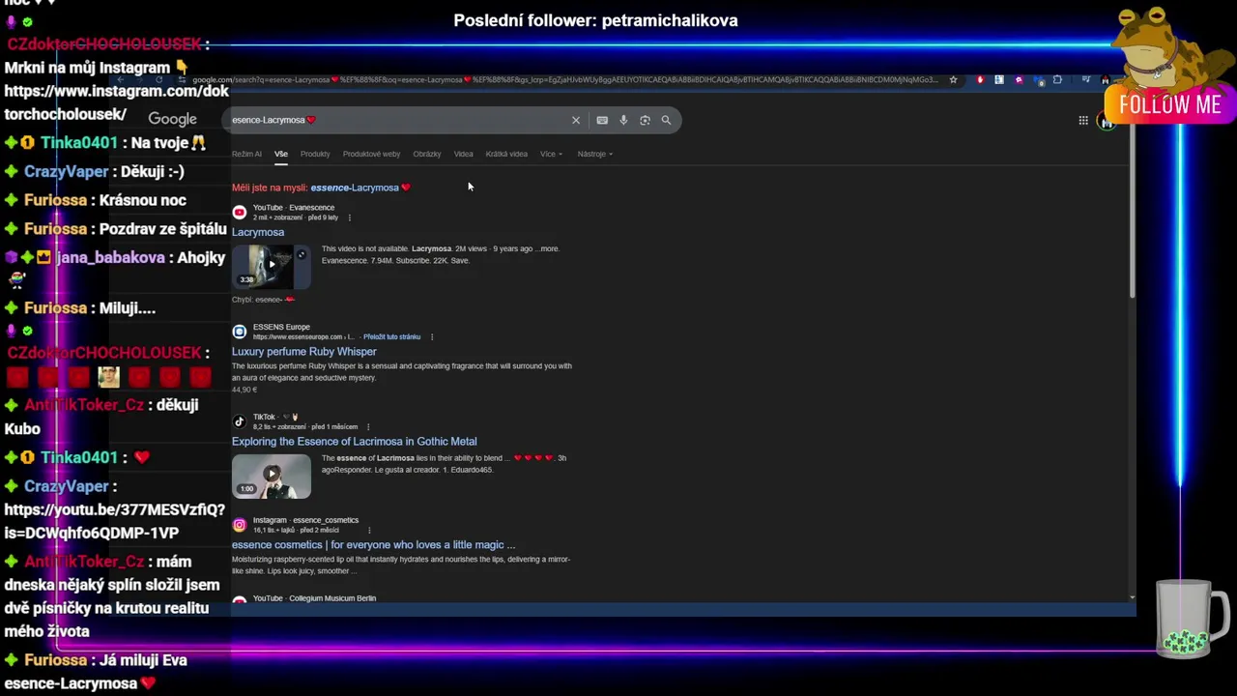Open the TikTok result favicon
The width and height of the screenshot is (1237, 696).
(239, 421)
